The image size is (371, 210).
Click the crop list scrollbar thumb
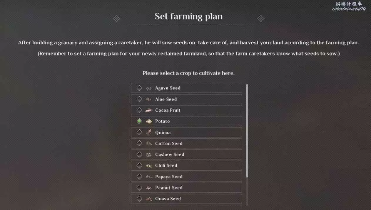click(247, 131)
